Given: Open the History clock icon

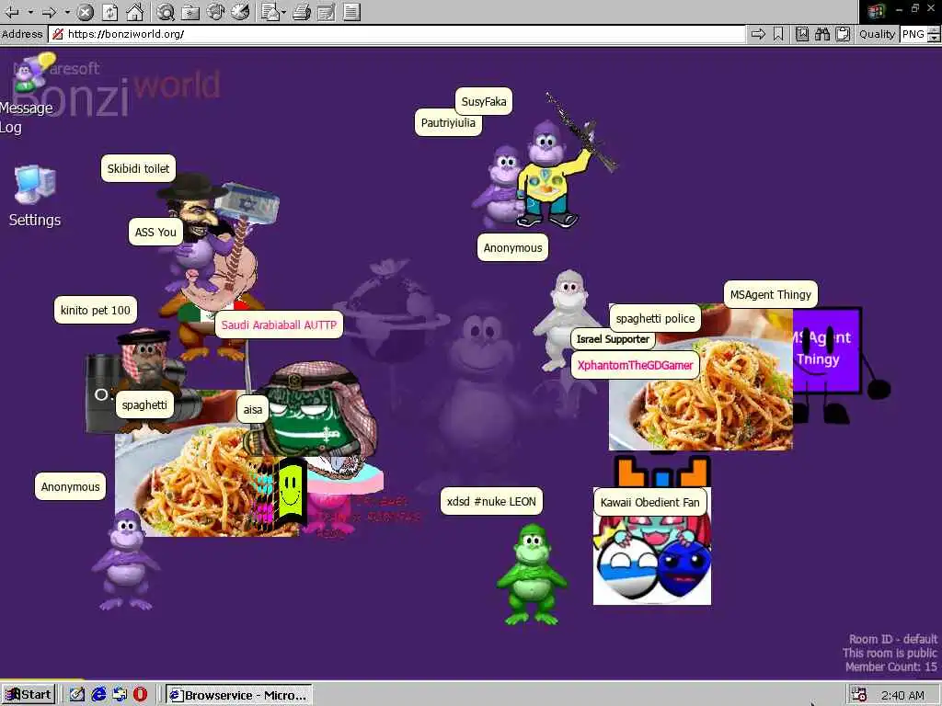Looking at the screenshot, I should 240,11.
